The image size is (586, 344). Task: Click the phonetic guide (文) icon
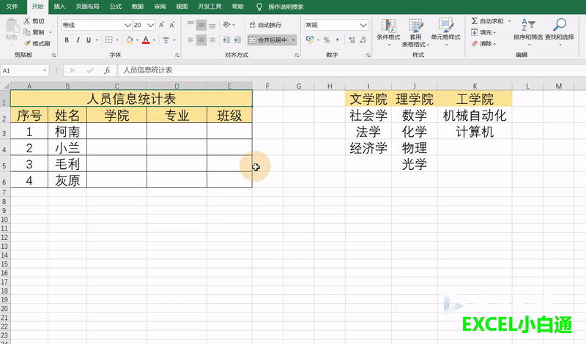pos(166,40)
